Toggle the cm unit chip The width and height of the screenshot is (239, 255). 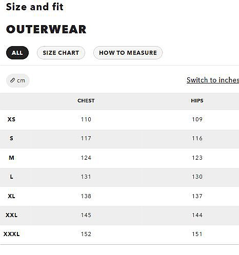pyautogui.click(x=18, y=80)
